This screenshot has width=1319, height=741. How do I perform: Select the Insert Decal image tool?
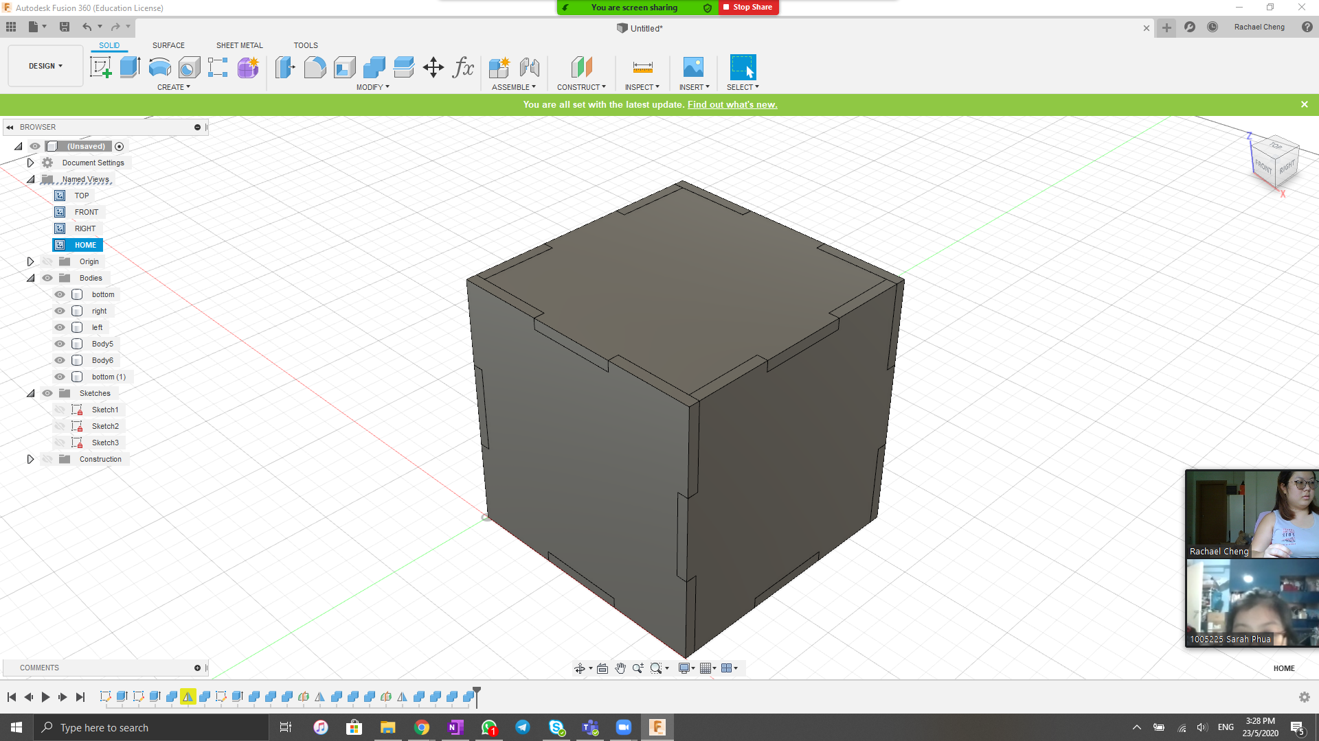tap(694, 67)
